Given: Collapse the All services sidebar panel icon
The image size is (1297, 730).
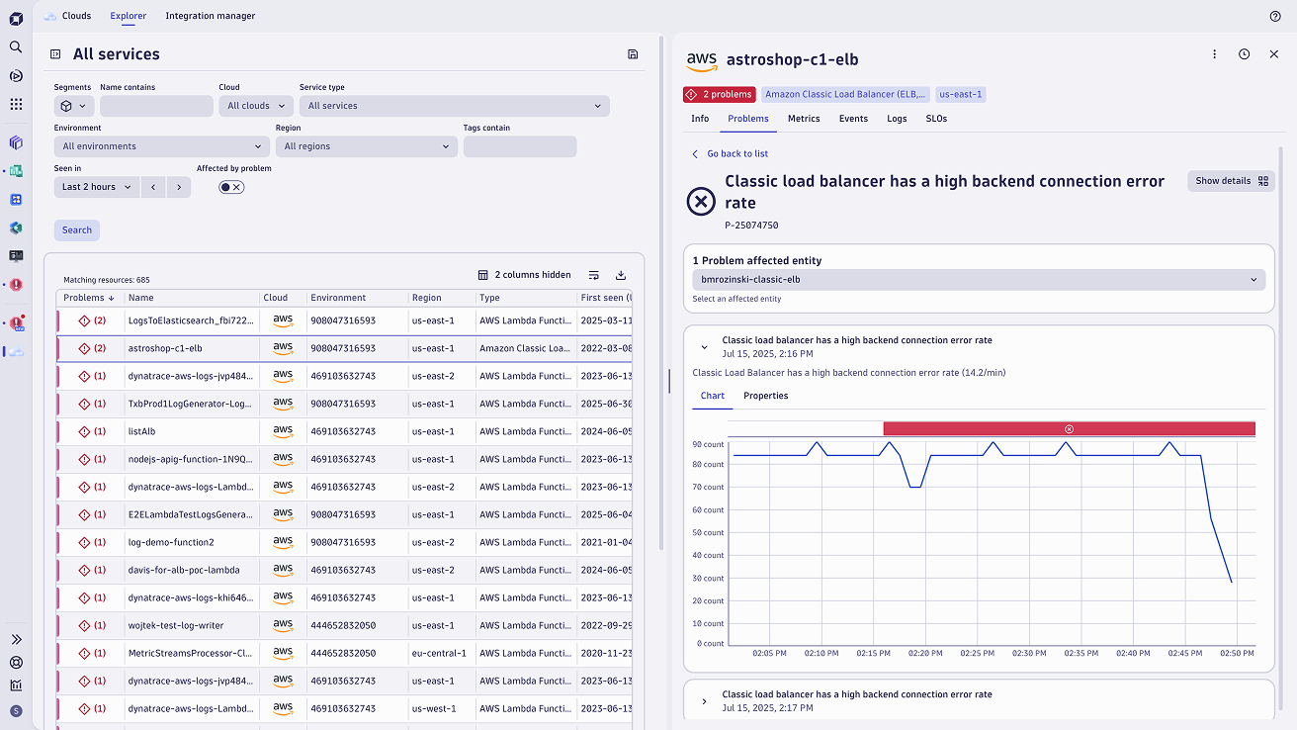Looking at the screenshot, I should [x=56, y=54].
